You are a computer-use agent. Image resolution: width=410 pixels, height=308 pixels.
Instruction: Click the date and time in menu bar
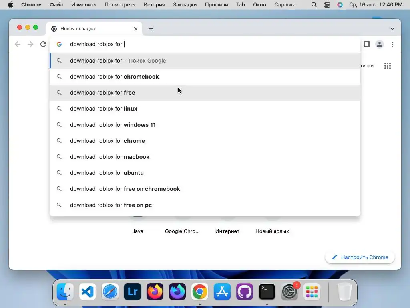point(376,5)
